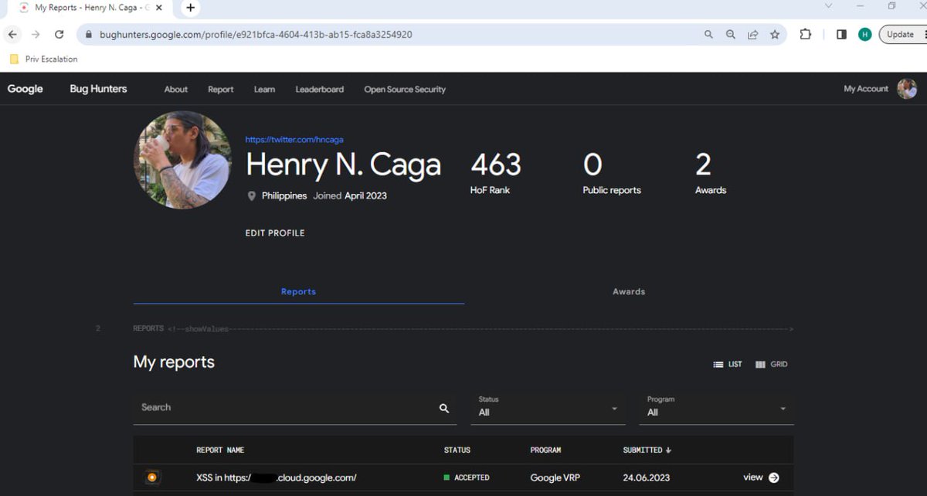Switch to the Awards tab
The height and width of the screenshot is (496, 927).
click(629, 292)
